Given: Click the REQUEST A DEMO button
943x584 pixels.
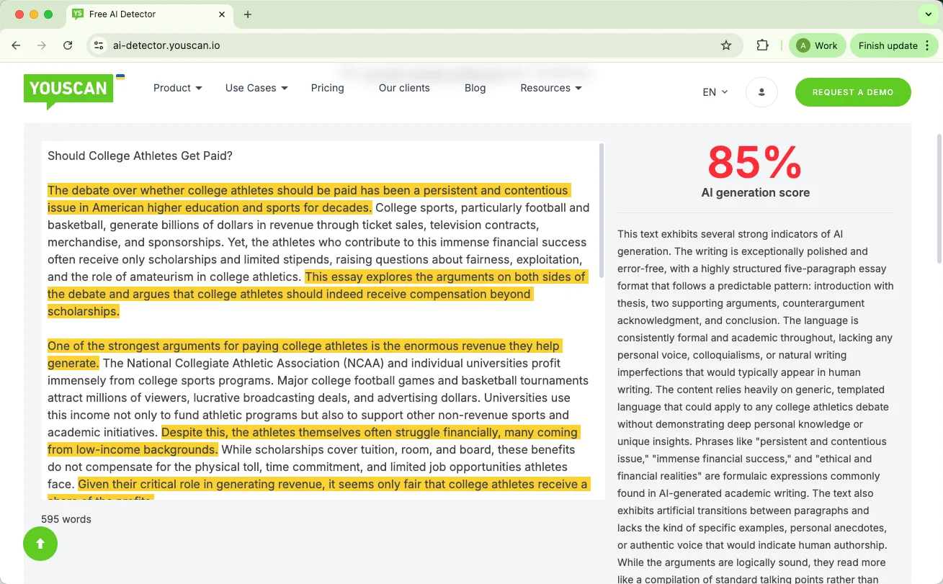Looking at the screenshot, I should click(x=853, y=92).
